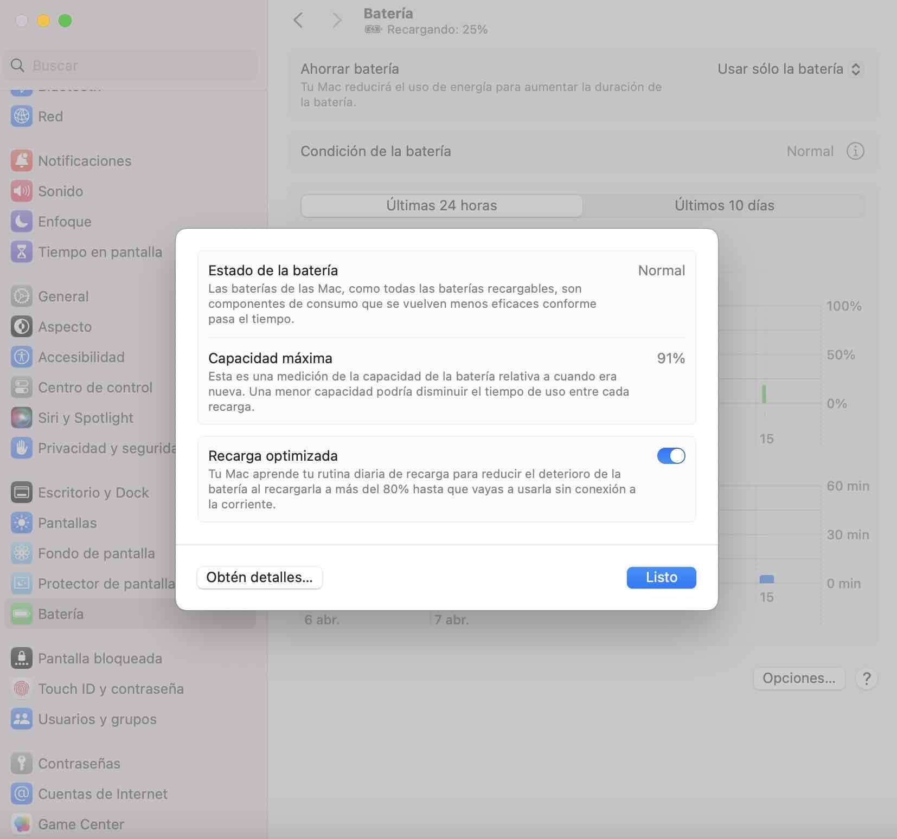Switch to the Últimos 10 días tab
This screenshot has height=839, width=897.
click(x=724, y=205)
